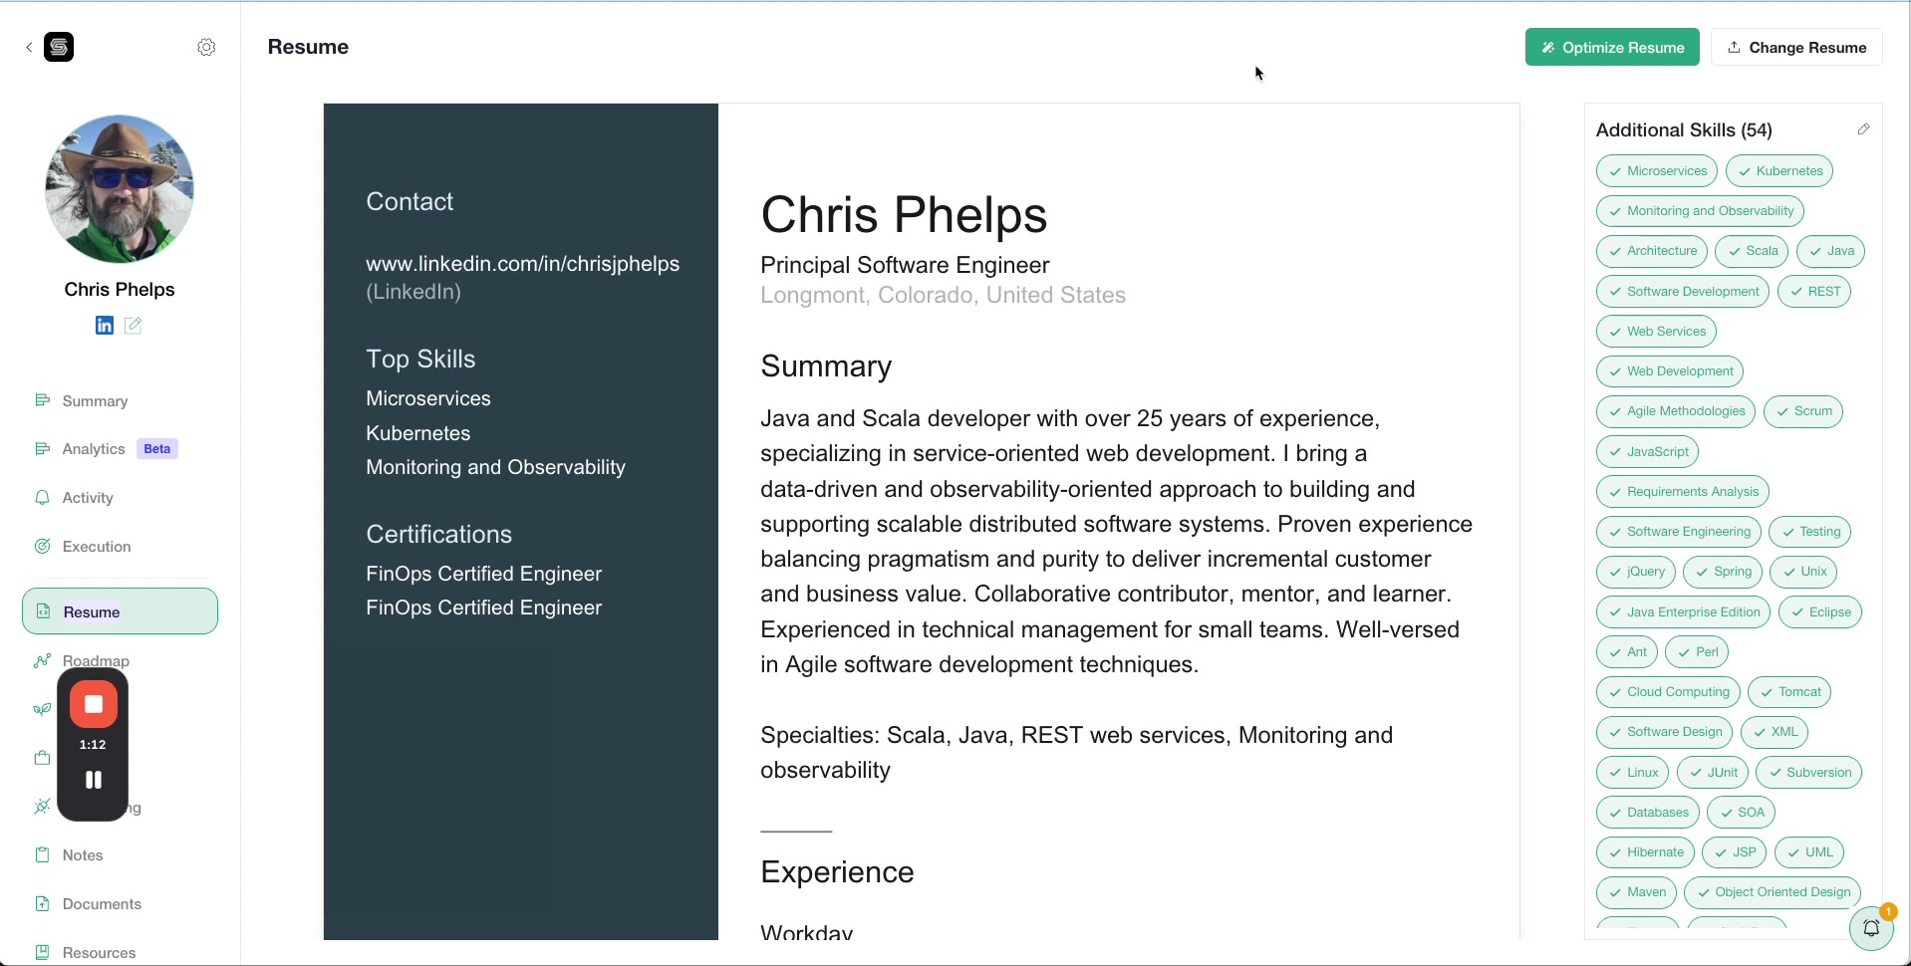This screenshot has height=966, width=1911.
Task: Click the pencil edit icon beside LinkedIn badge
Action: pyautogui.click(x=134, y=325)
